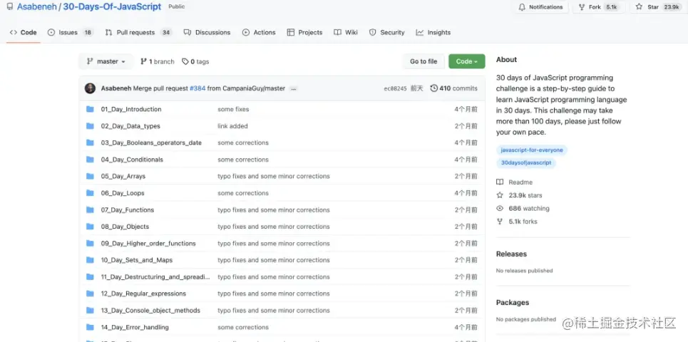Open the 05_Day_Arrays folder name
Viewport: 688px width, 342px height.
pyautogui.click(x=123, y=176)
